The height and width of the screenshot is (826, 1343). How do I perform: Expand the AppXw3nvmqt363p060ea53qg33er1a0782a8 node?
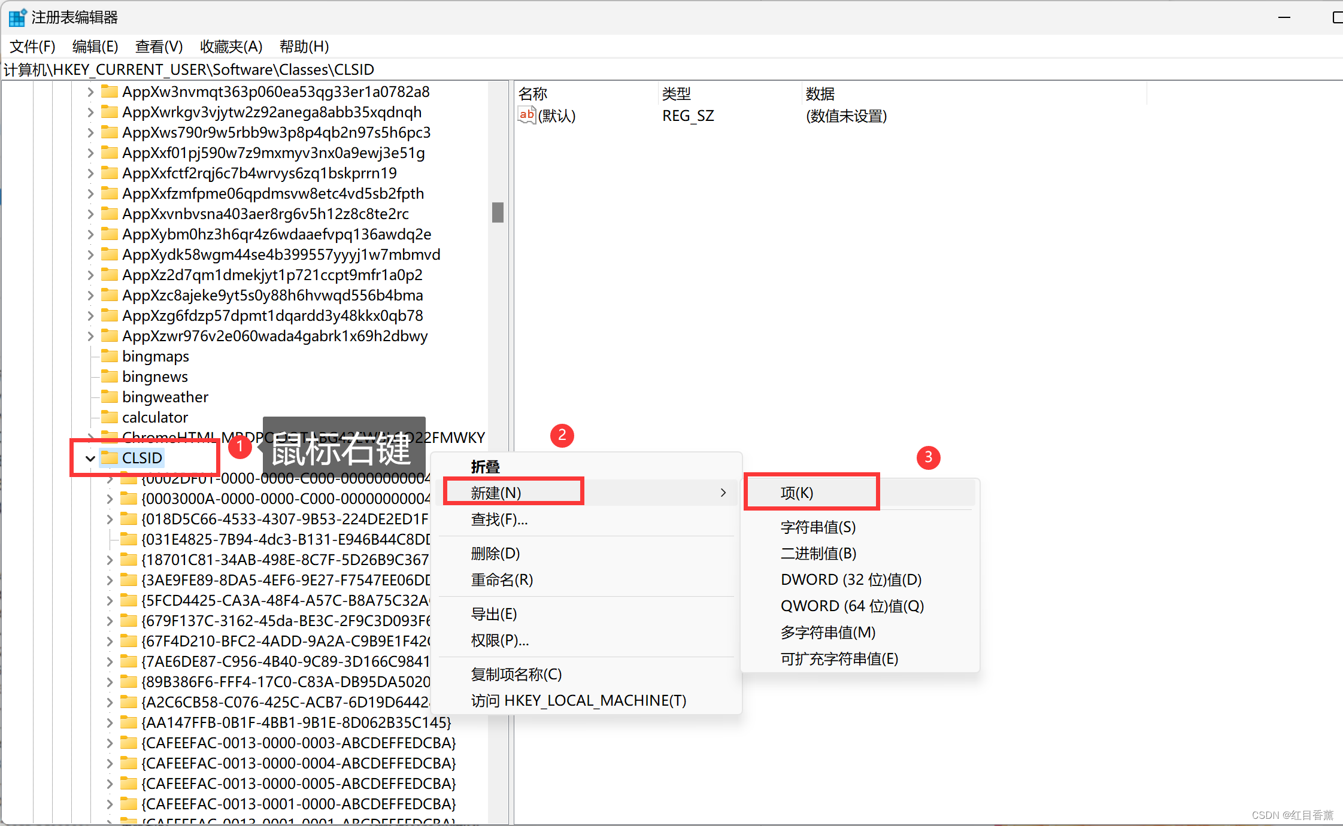pyautogui.click(x=90, y=92)
